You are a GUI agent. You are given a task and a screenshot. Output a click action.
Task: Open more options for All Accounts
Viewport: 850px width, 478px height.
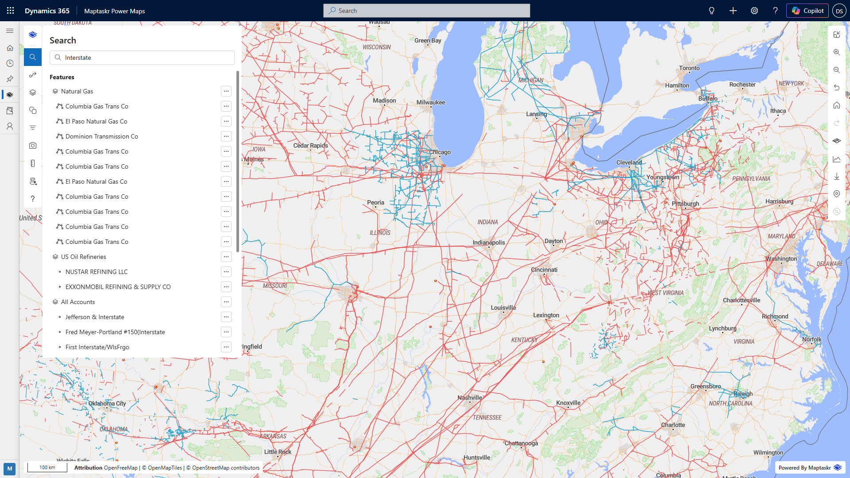pyautogui.click(x=226, y=302)
